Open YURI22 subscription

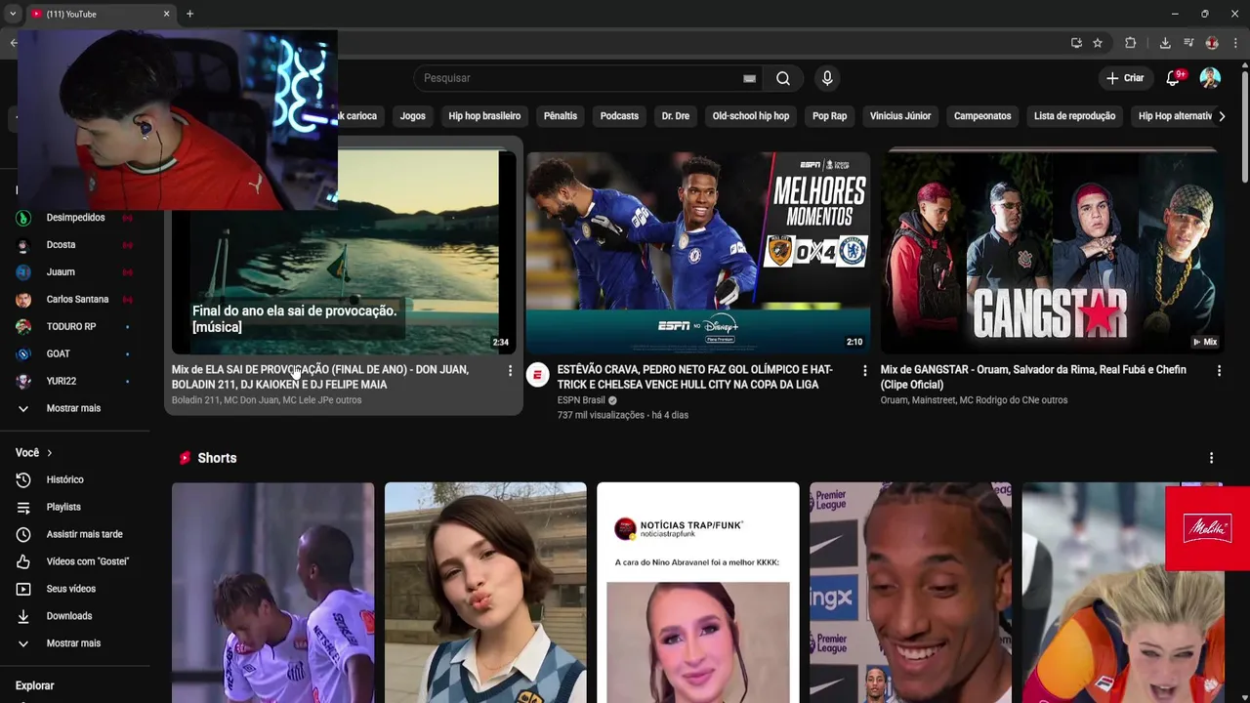[75, 382]
